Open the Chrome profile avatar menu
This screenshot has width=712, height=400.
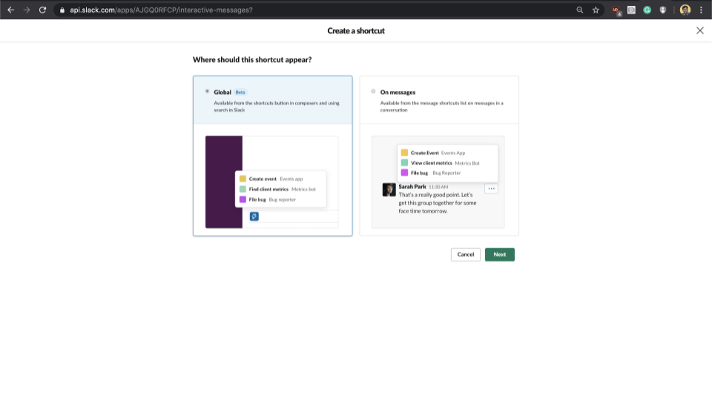685,10
